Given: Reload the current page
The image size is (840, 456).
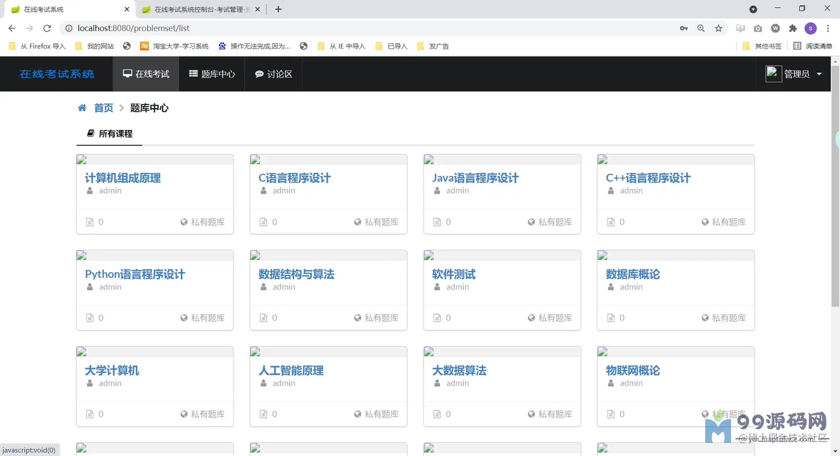Looking at the screenshot, I should coord(47,28).
